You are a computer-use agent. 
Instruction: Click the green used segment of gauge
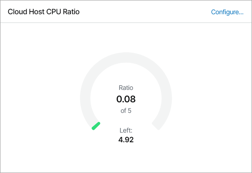[x=96, y=126]
